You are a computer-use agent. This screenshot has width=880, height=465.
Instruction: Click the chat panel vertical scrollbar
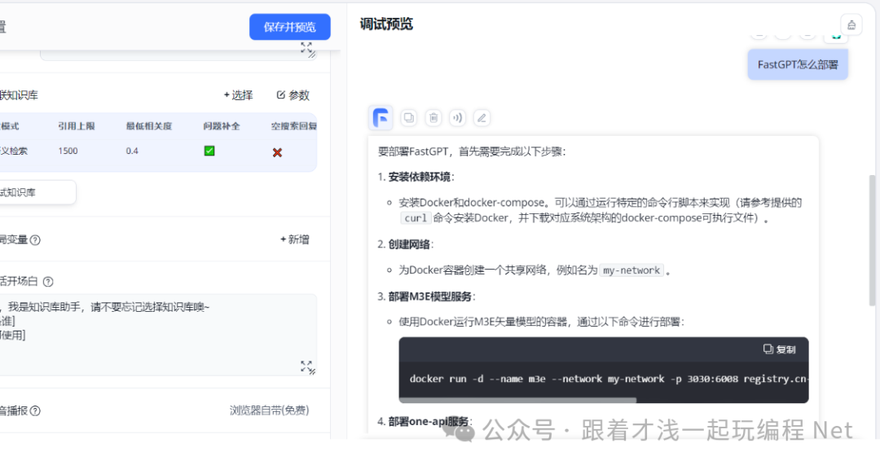tap(872, 240)
